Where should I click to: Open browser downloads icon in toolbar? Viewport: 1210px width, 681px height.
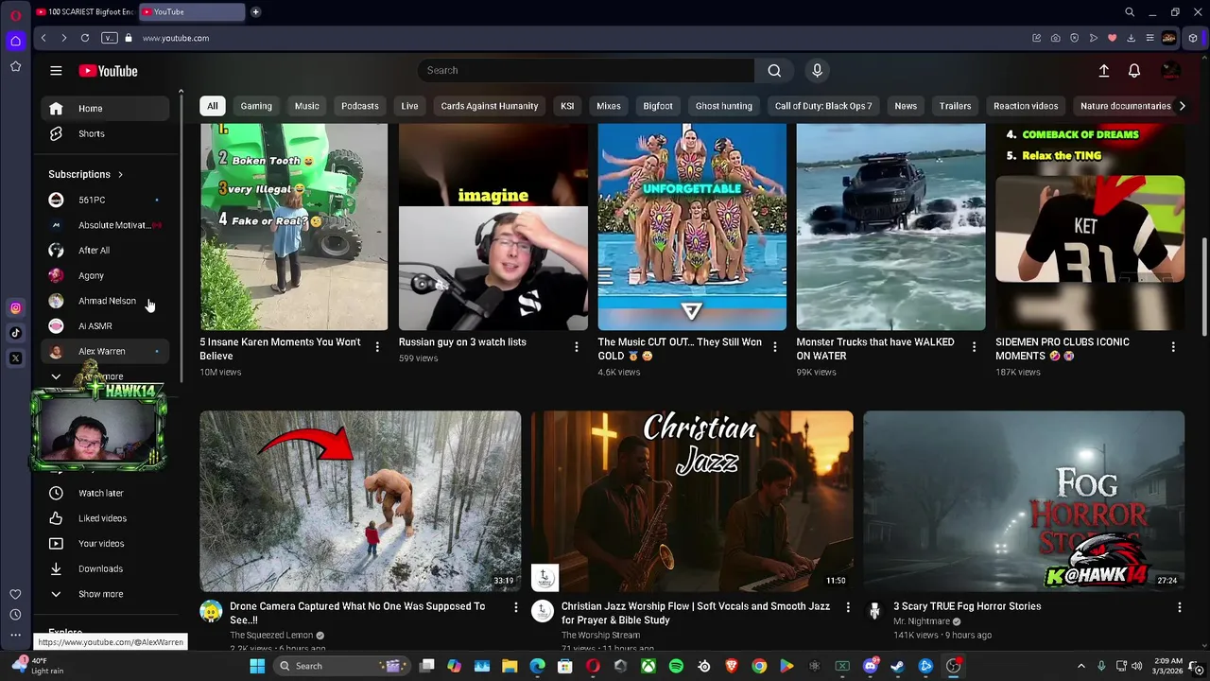pos(1131,38)
